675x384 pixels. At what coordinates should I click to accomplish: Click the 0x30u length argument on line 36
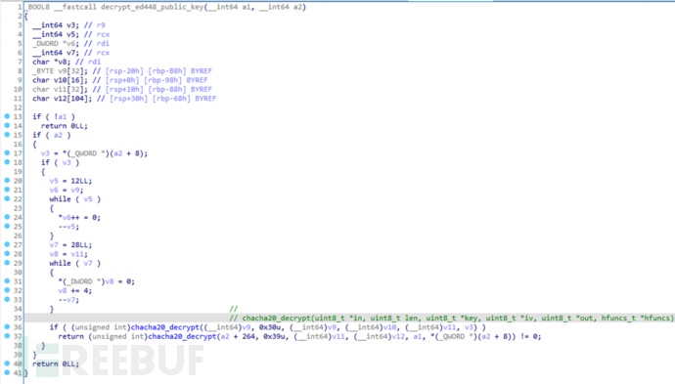270,327
